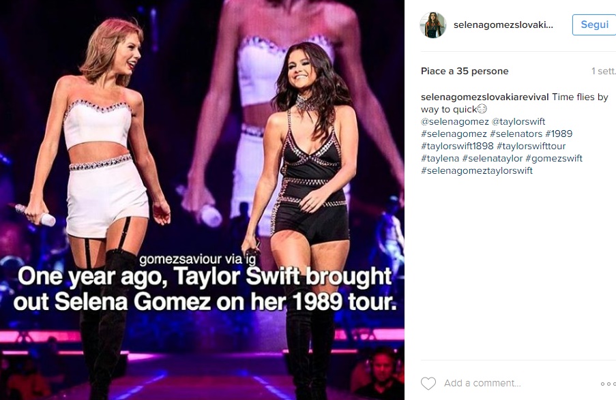This screenshot has width=616, height=400.
Task: Click the Segui follow button
Action: [594, 25]
